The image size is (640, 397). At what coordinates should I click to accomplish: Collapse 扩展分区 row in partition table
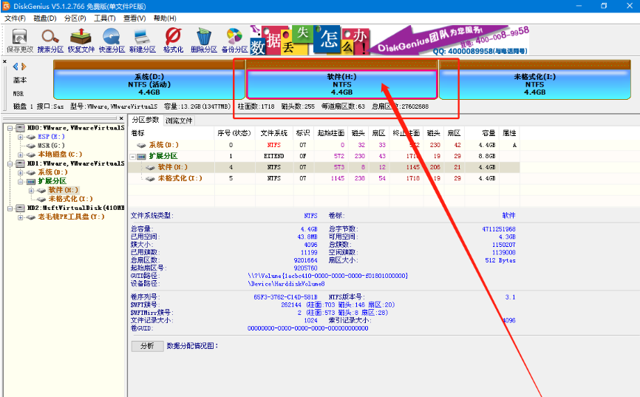[x=132, y=157]
